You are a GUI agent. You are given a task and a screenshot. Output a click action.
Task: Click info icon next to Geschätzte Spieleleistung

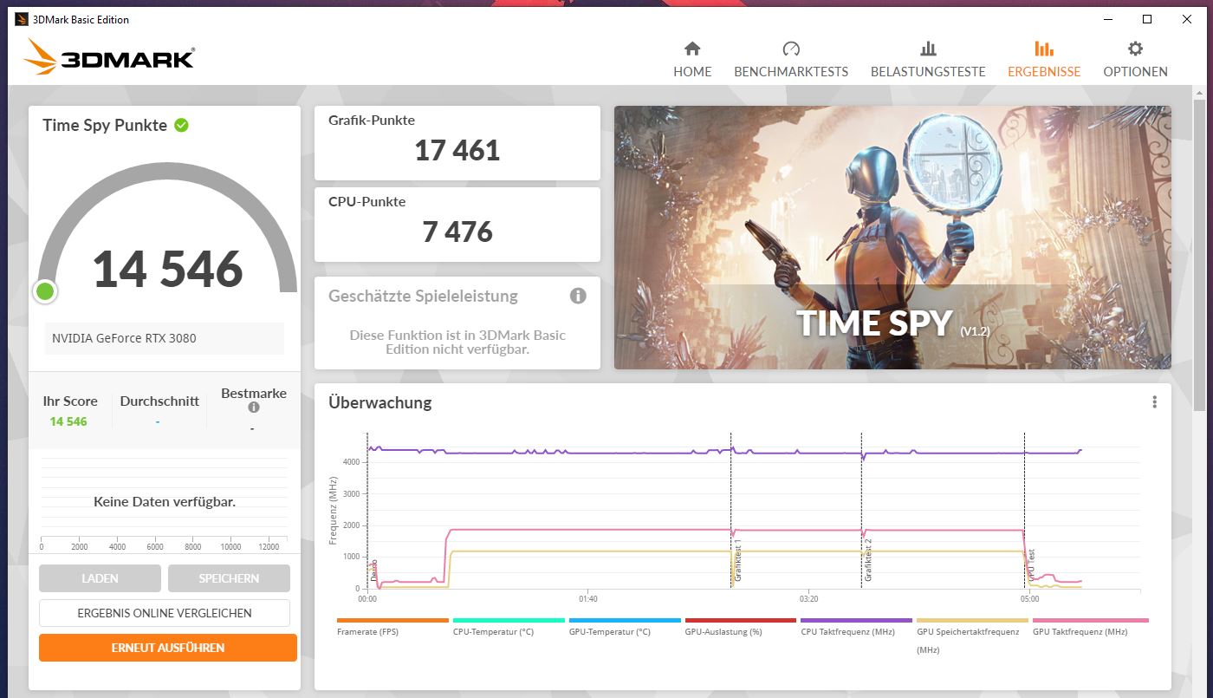[x=578, y=296]
